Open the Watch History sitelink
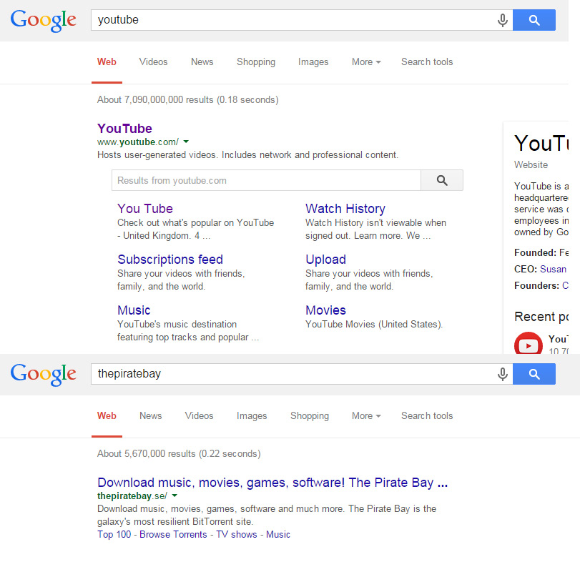This screenshot has height=562, width=580. pyautogui.click(x=345, y=209)
